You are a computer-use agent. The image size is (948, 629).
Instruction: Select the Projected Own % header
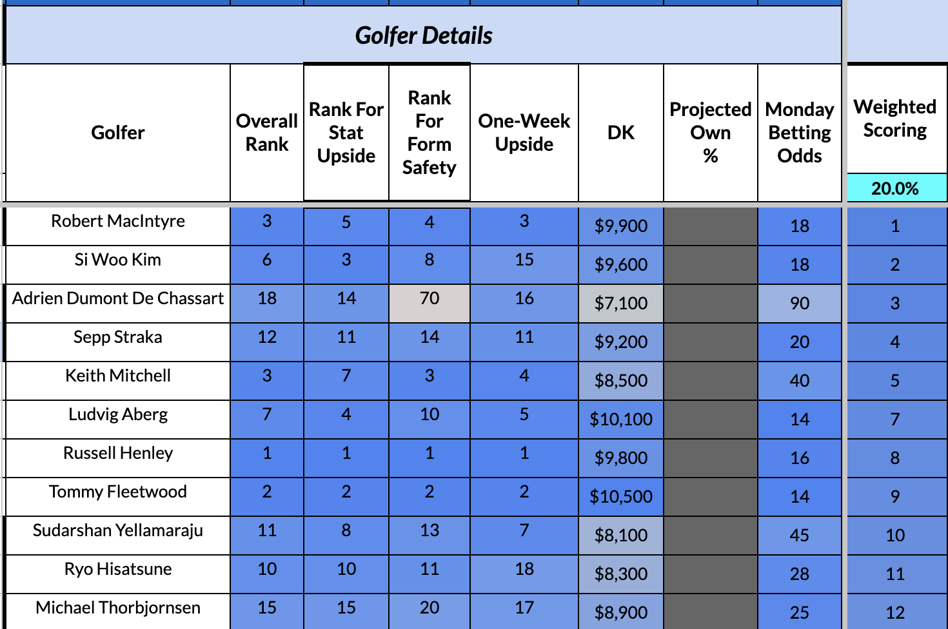710,133
